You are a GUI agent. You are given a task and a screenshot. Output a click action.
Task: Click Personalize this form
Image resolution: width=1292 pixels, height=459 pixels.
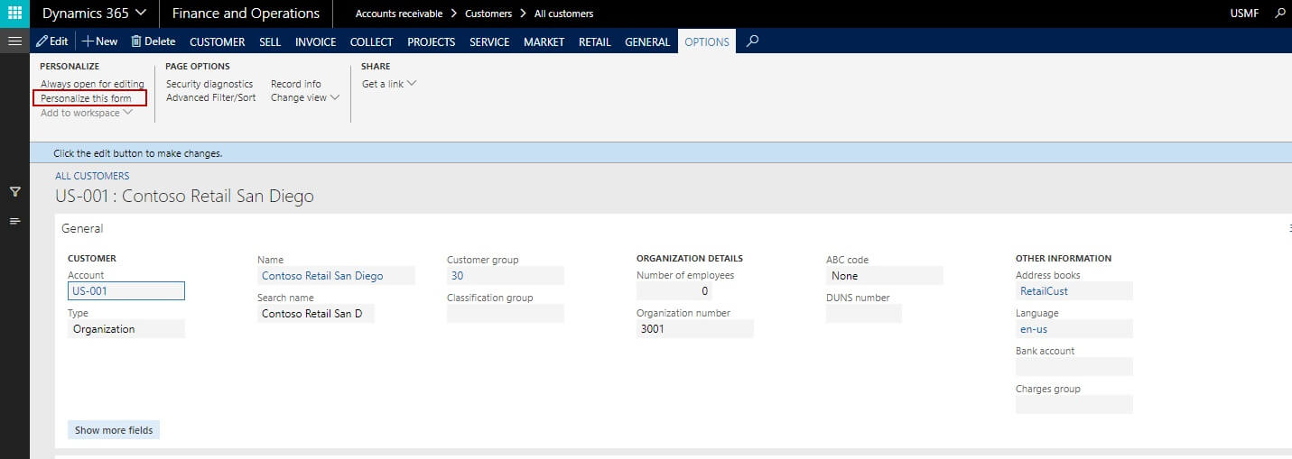pyautogui.click(x=86, y=98)
